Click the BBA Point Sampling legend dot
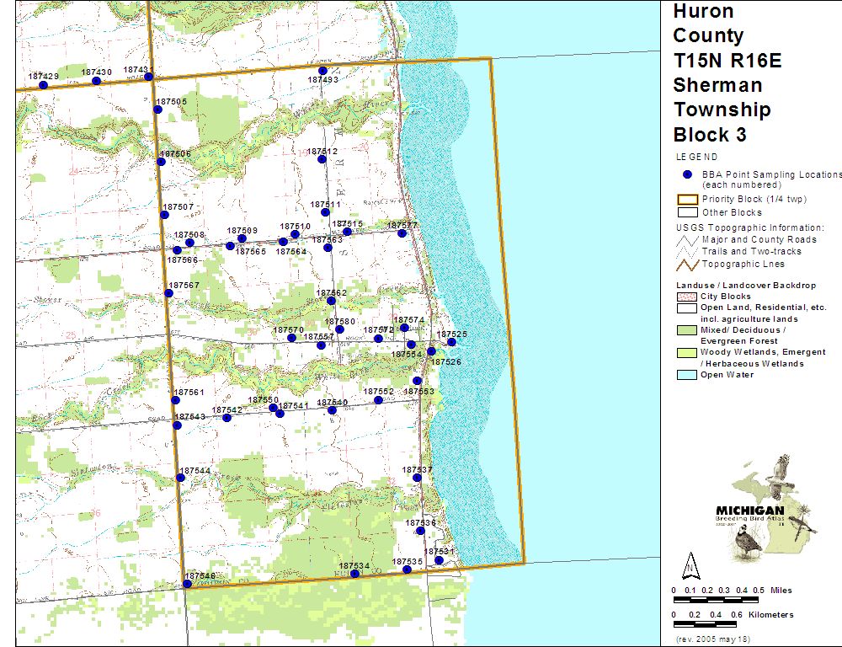 click(687, 174)
